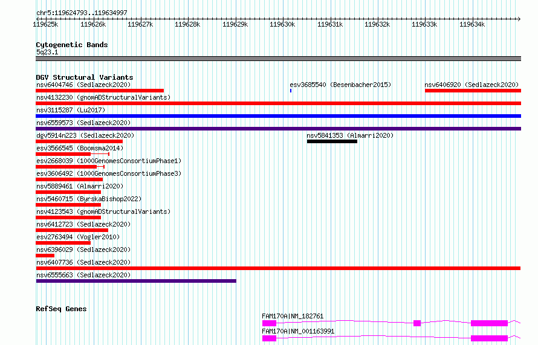
Task: Open the nsv6396029 (Sedlazeck2020) label
Action: 83,250
